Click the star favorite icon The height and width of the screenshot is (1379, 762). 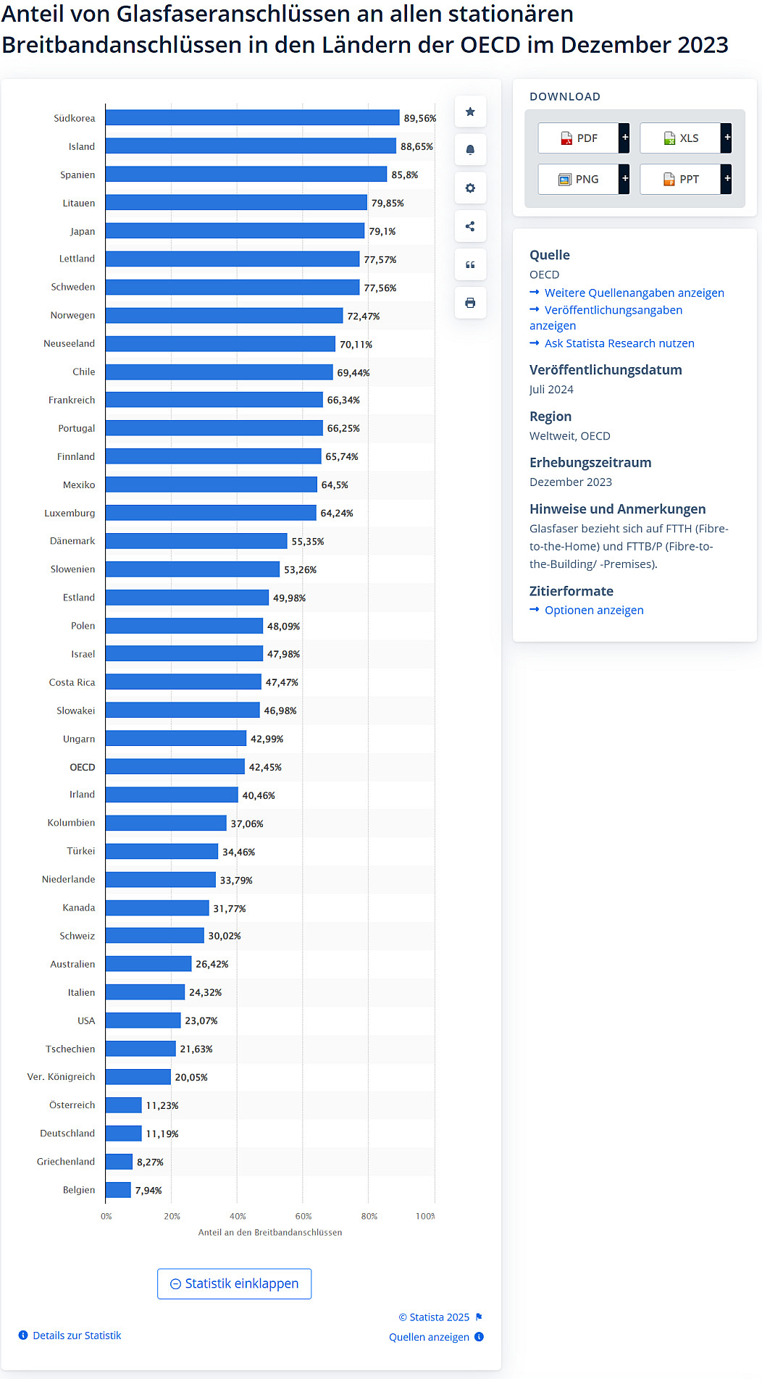[x=470, y=112]
